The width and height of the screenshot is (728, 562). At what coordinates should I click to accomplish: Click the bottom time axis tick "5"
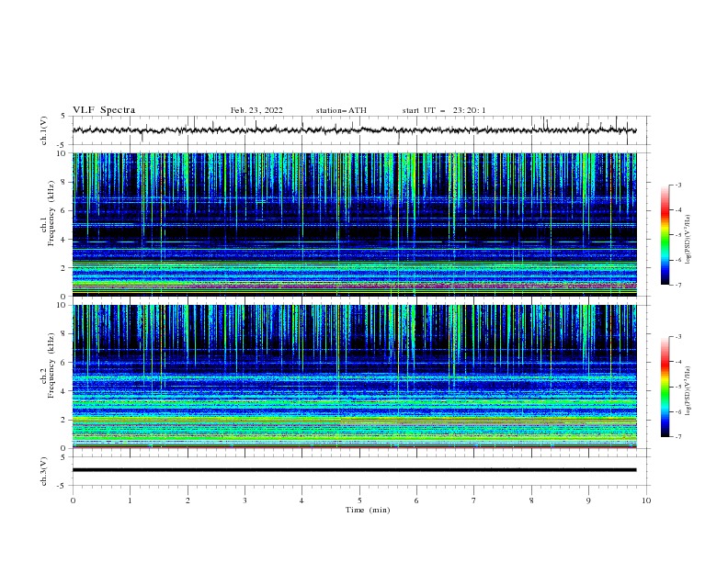(x=359, y=500)
